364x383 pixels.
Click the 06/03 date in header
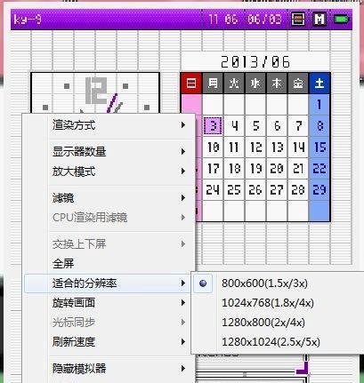pos(264,20)
